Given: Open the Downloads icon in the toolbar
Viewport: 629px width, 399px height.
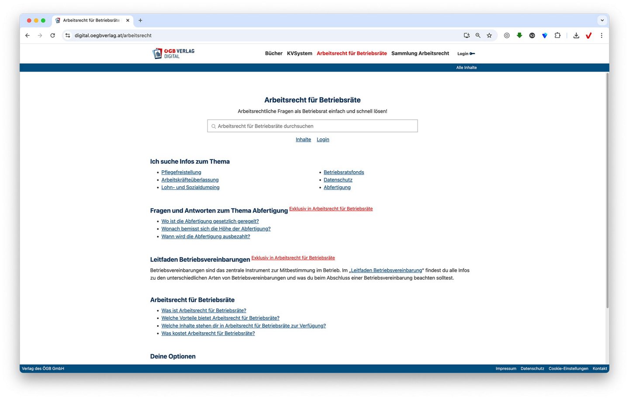Looking at the screenshot, I should pos(576,35).
